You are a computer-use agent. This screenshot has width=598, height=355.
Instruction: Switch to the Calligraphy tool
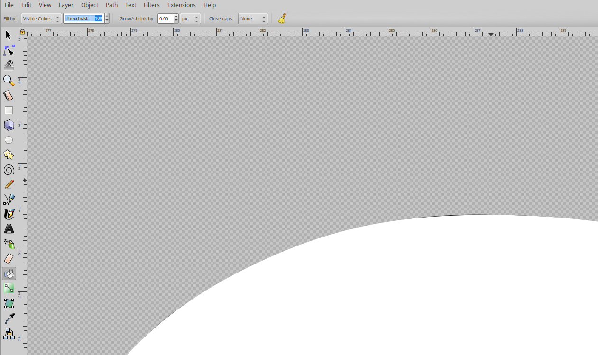pyautogui.click(x=8, y=214)
